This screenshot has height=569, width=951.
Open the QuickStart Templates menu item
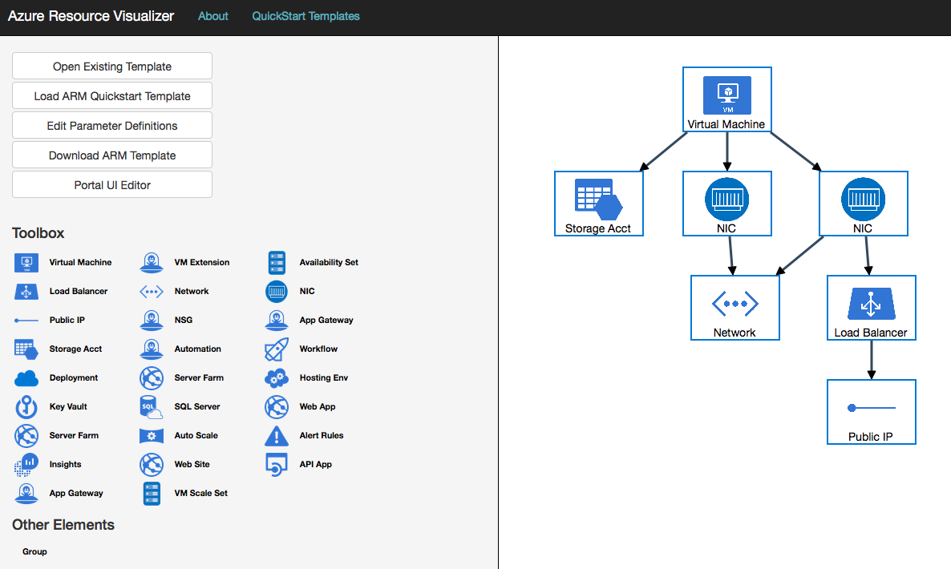tap(306, 16)
